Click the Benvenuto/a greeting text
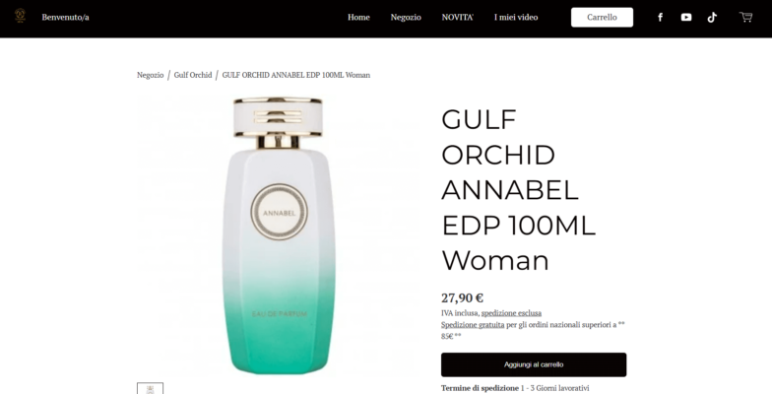Image resolution: width=772 pixels, height=394 pixels. tap(65, 18)
